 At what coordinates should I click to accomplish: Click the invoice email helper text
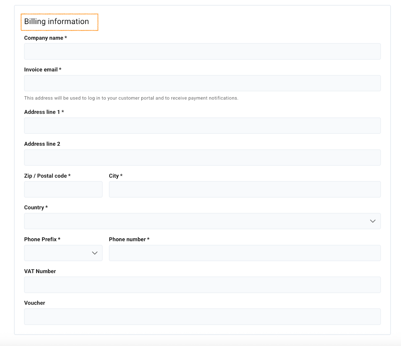pyautogui.click(x=131, y=98)
